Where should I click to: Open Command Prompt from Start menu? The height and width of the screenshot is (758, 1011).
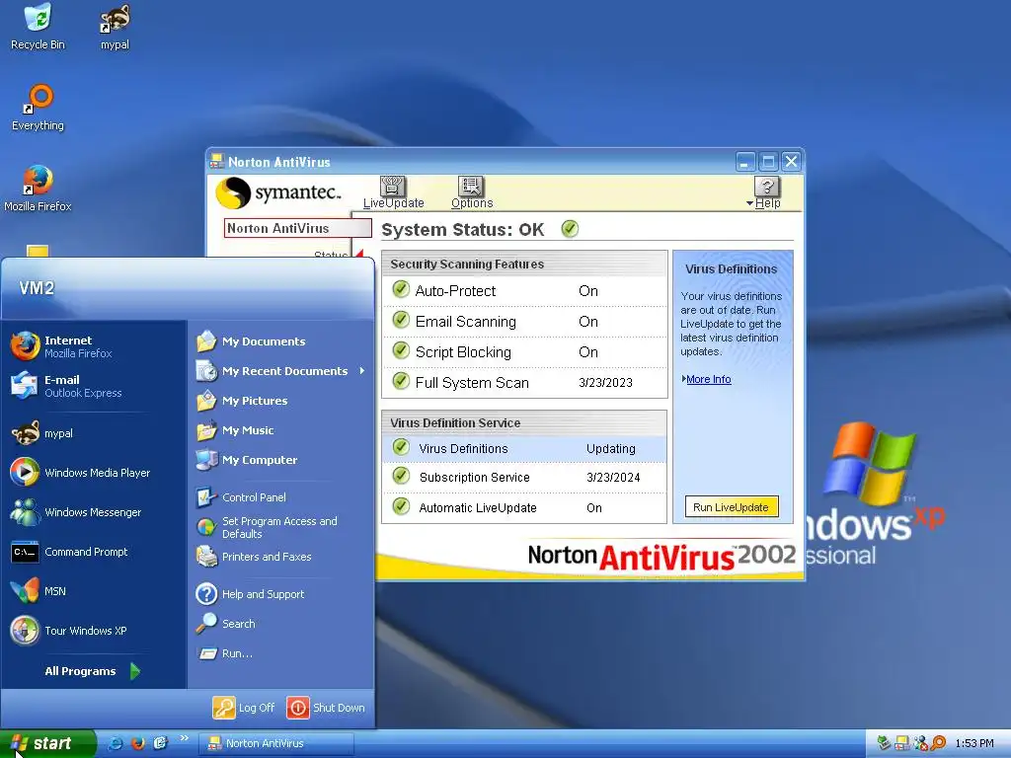94,553
